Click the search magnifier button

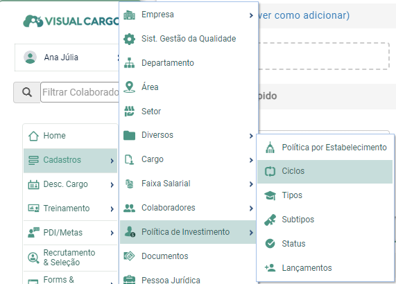[27, 92]
